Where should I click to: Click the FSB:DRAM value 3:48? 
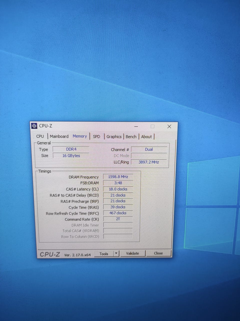[118, 183]
